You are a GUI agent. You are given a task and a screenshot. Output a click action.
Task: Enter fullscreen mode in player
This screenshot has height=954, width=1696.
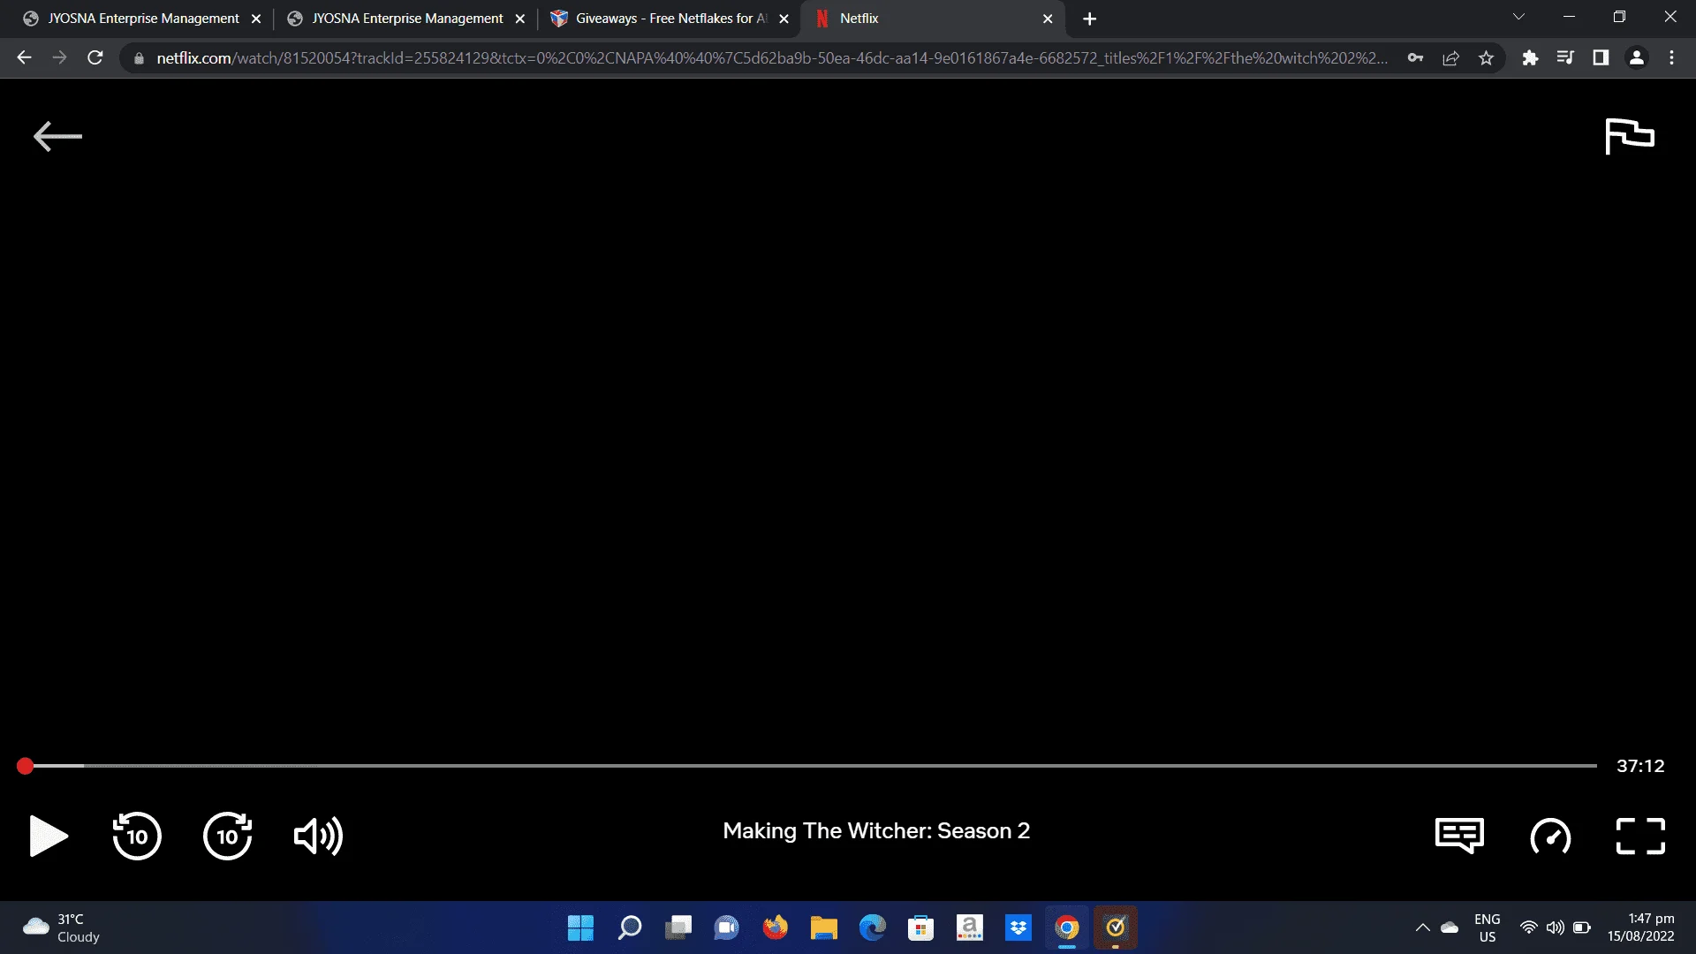[x=1640, y=836]
